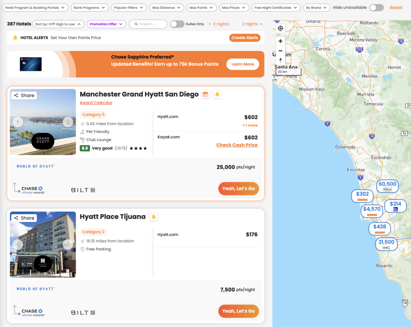Click 8.6 Very good rating
The image size is (411, 327).
(x=113, y=148)
